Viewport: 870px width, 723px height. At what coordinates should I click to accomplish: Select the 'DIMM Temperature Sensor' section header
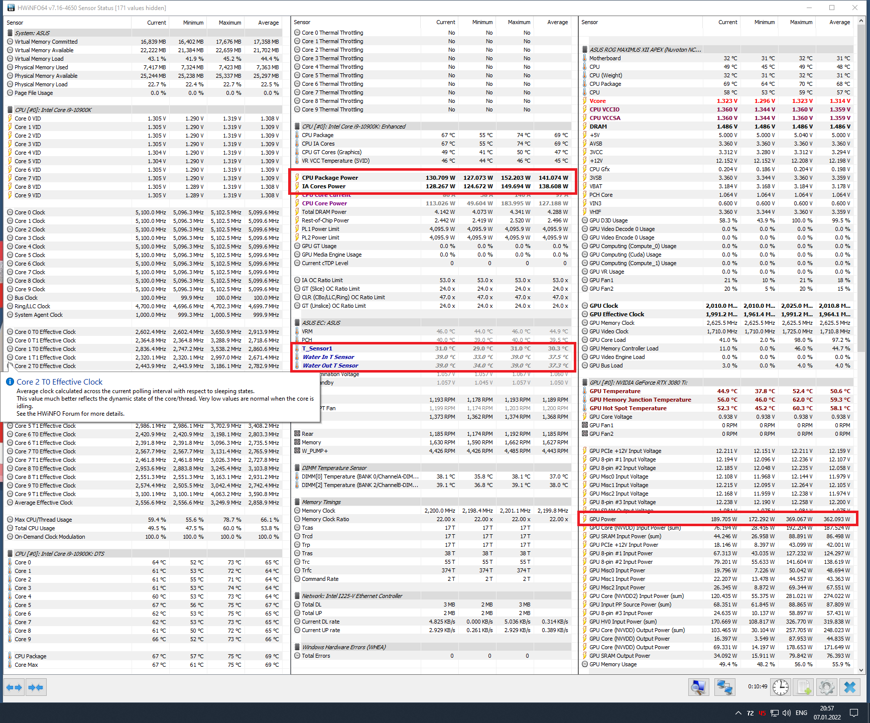[432, 468]
